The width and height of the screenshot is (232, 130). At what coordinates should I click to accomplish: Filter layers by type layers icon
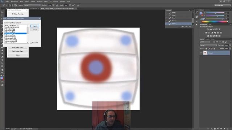(x=220, y=42)
